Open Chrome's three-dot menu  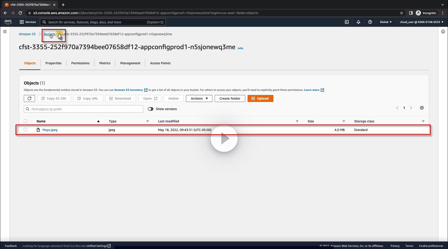[x=443, y=13]
